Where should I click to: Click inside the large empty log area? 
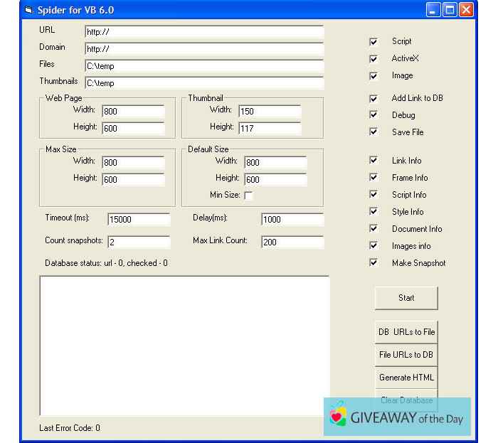point(184,345)
